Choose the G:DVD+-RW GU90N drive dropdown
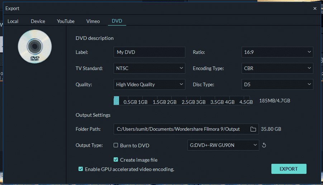Image resolution: width=323 pixels, height=185 pixels. coord(223,145)
